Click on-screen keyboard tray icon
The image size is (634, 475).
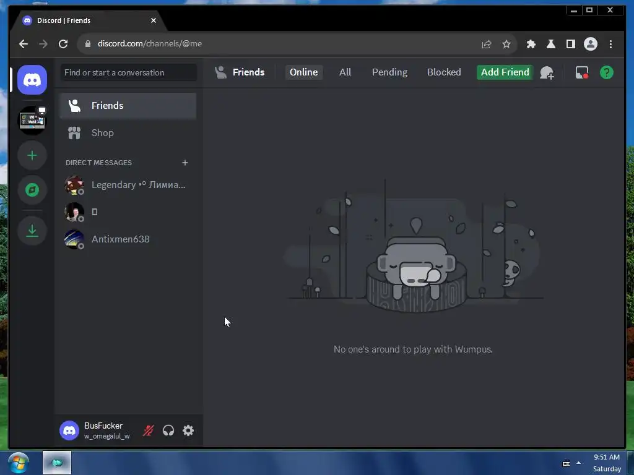pyautogui.click(x=566, y=463)
